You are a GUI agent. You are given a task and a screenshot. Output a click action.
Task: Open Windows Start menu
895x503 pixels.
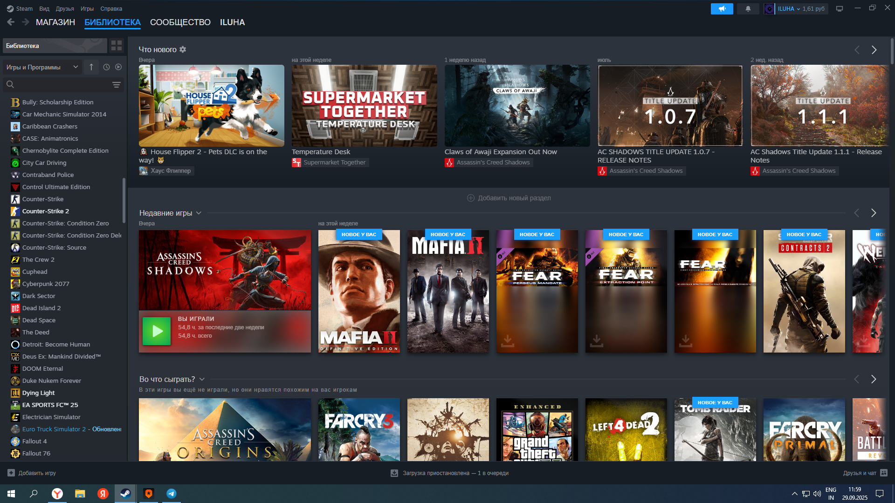[11, 494]
